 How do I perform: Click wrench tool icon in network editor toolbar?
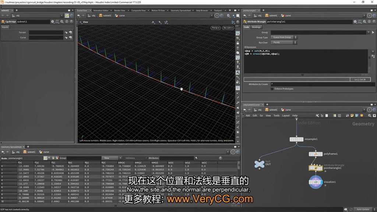(x=317, y=116)
